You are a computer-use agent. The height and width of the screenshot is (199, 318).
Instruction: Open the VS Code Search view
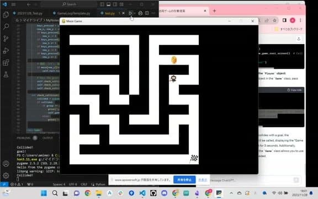pos(6,27)
